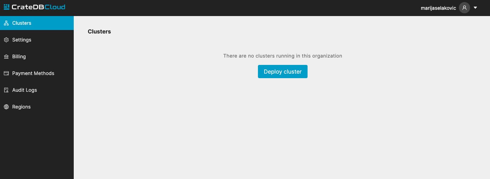Click the Settings gear icon
This screenshot has width=490, height=179.
[6, 40]
